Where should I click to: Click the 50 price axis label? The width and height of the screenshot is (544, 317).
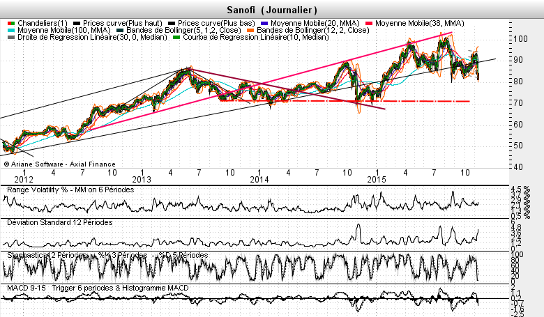click(x=518, y=146)
